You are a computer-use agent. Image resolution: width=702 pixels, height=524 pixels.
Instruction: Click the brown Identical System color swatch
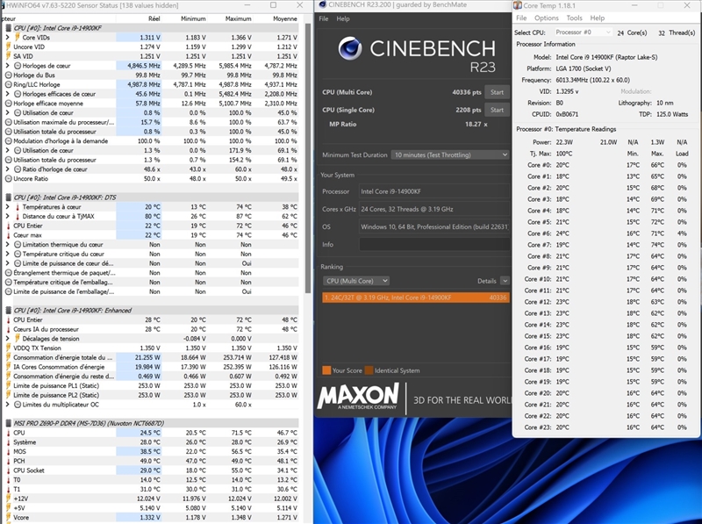tap(369, 370)
